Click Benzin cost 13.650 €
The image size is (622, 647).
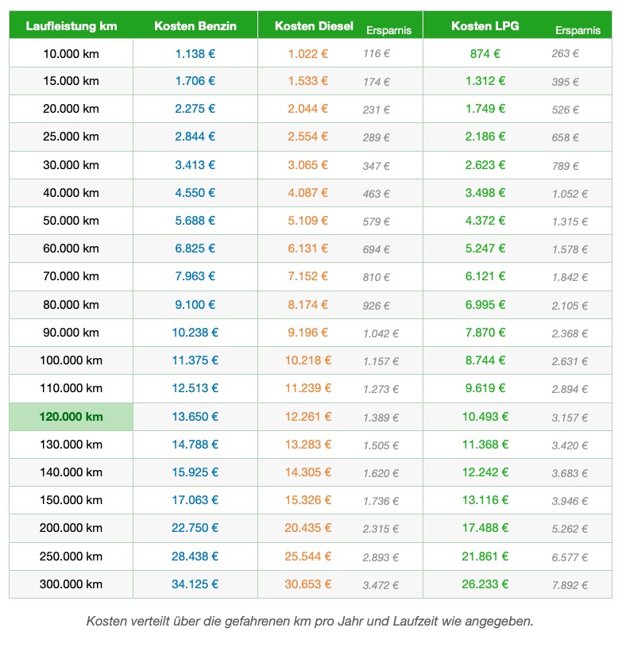coord(195,417)
